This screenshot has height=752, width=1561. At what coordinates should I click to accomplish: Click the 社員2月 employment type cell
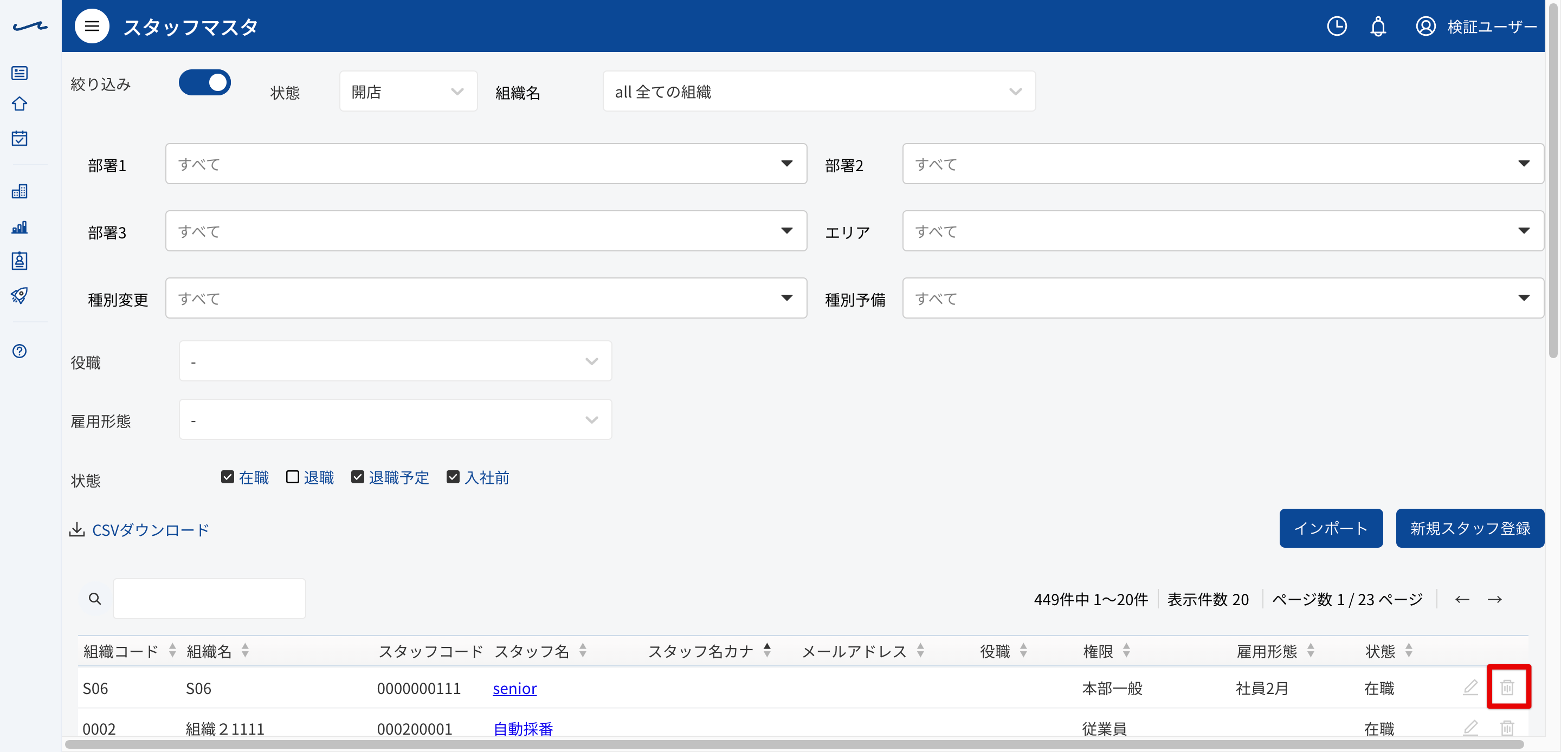(x=1262, y=688)
